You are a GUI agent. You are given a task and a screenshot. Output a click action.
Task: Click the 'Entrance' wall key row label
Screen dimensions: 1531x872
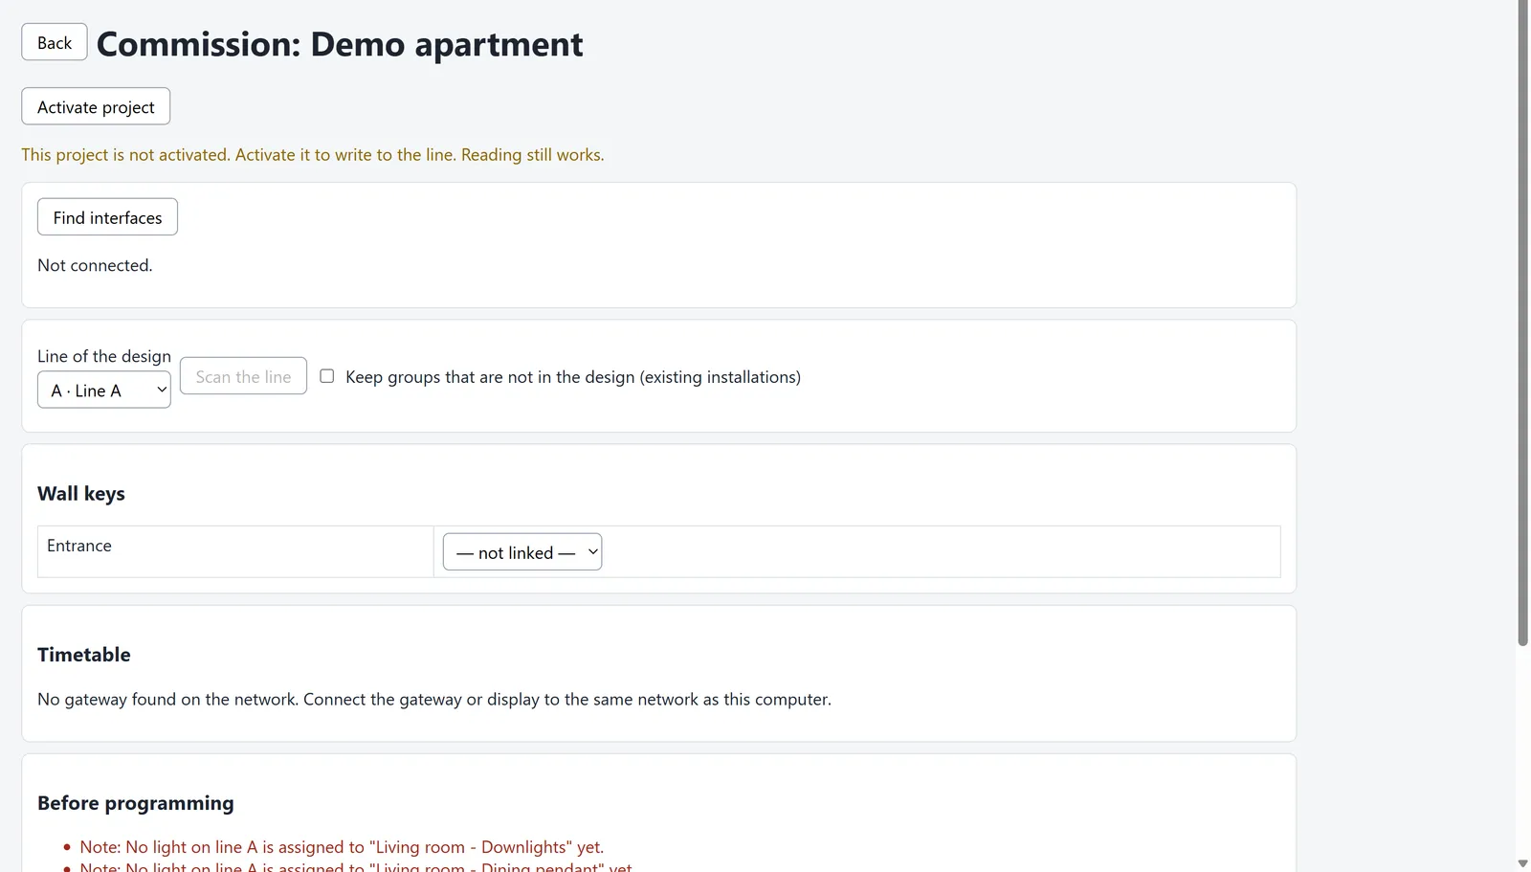(79, 546)
